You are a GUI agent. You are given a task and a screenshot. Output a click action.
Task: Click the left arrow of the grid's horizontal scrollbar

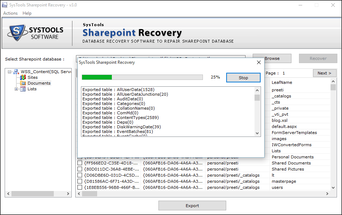[79, 193]
